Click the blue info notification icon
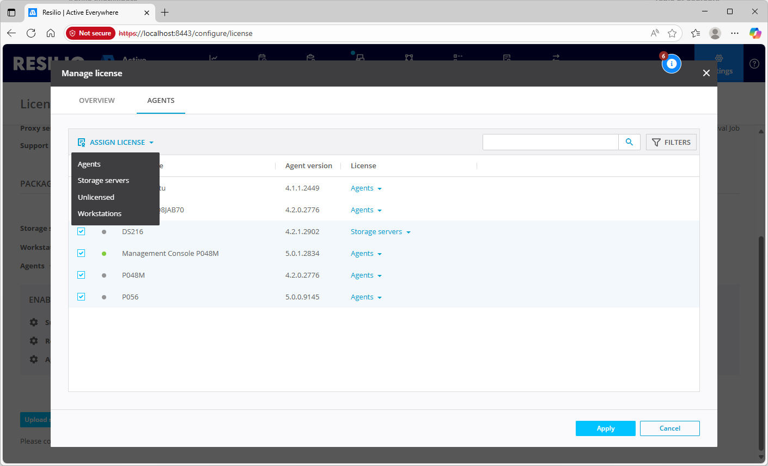 671,64
